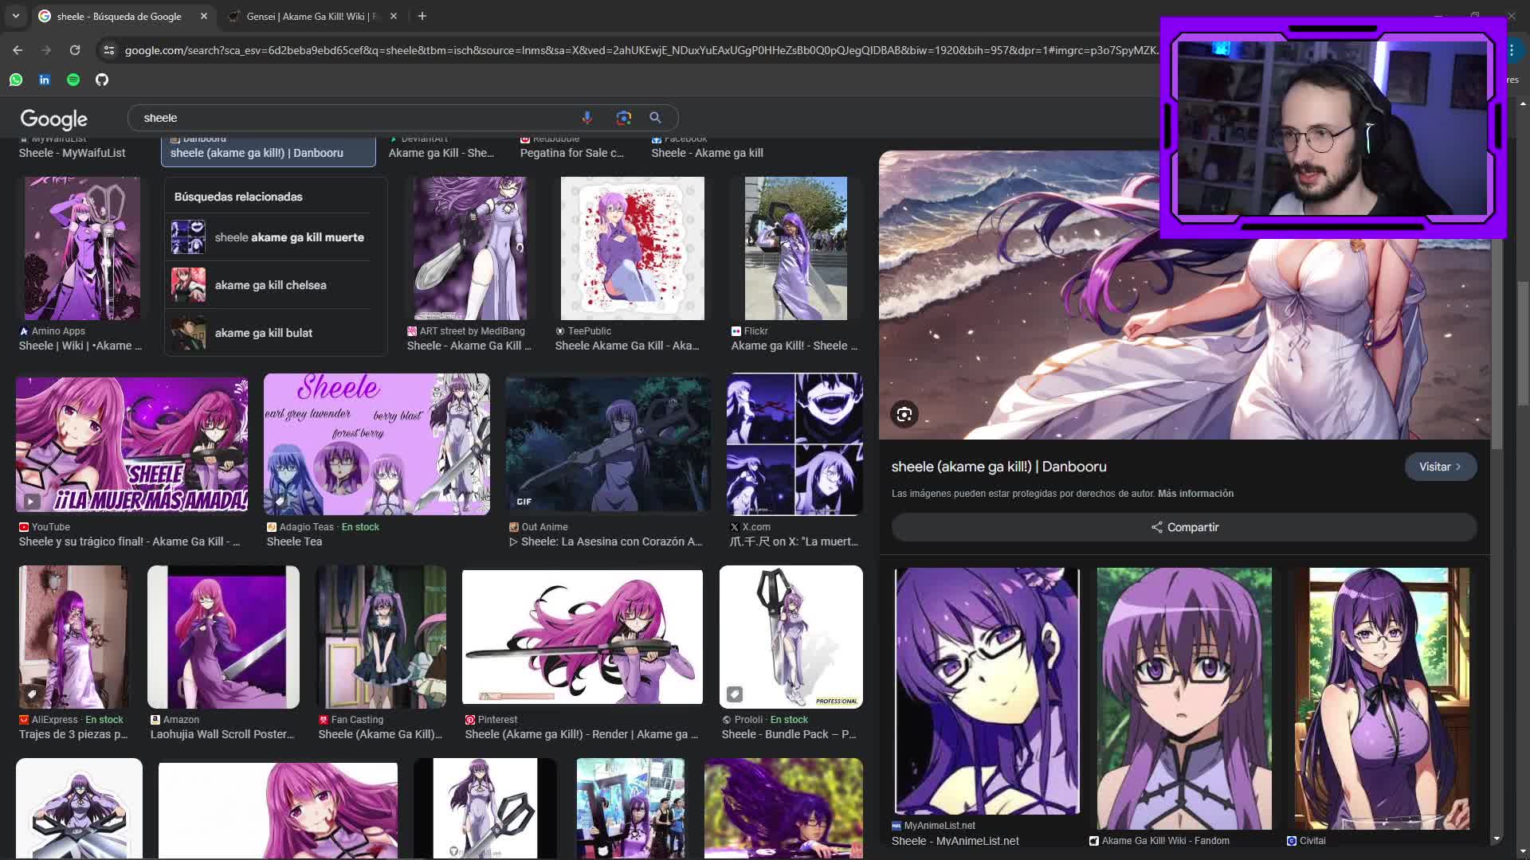Search inside image with Lens preview icon
This screenshot has height=860, width=1530.
[904, 414]
